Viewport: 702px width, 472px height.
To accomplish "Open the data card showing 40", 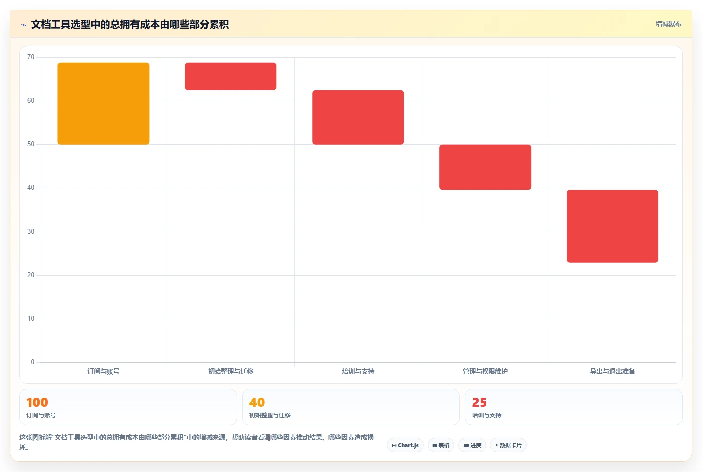I will coord(351,407).
